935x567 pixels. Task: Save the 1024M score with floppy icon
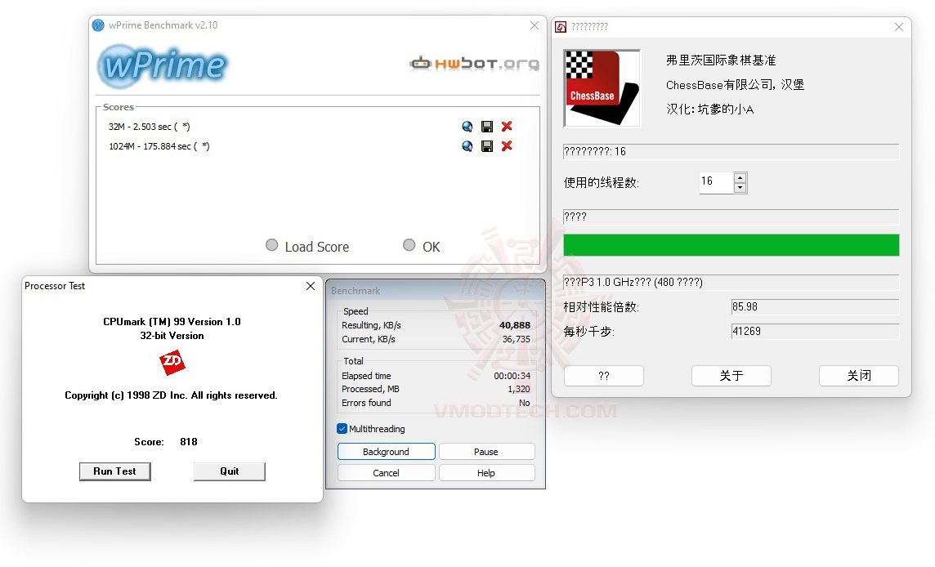point(487,146)
